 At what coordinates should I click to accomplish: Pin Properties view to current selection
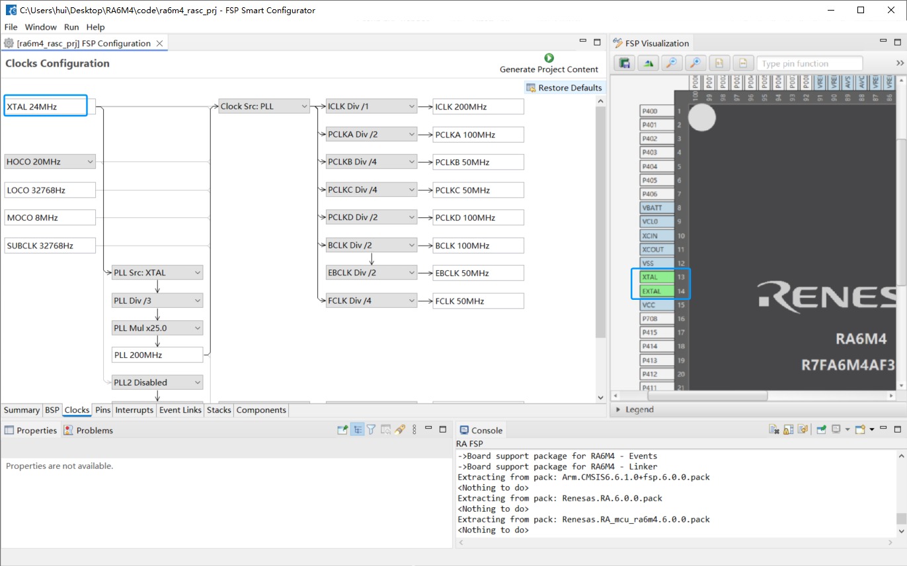tap(342, 430)
